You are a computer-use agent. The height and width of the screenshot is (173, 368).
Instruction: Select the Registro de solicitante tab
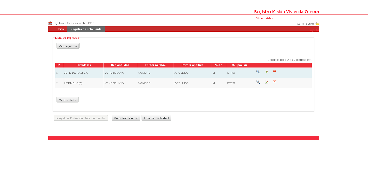[x=86, y=29]
